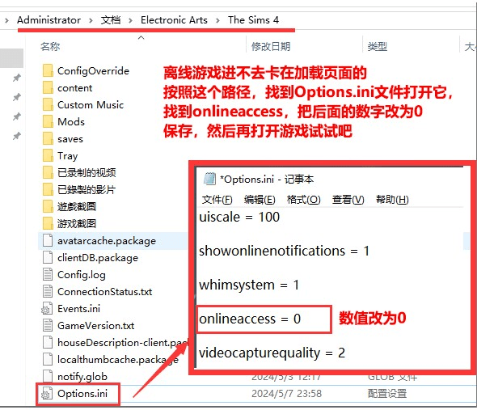Click the Notepad icon in the title bar

209,179
